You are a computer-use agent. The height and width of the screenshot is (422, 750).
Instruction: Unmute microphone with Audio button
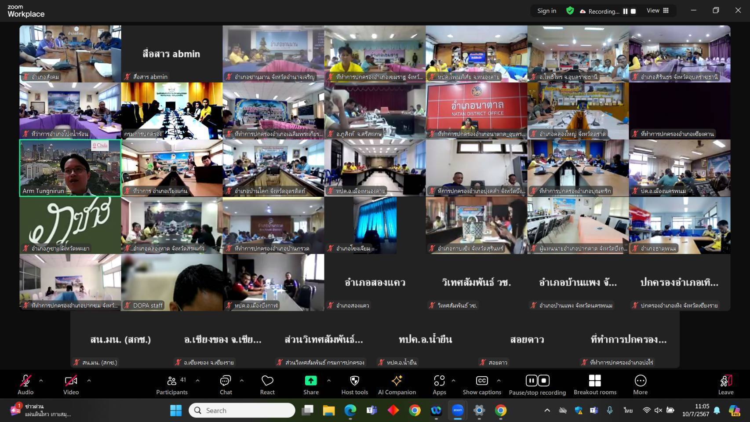25,385
